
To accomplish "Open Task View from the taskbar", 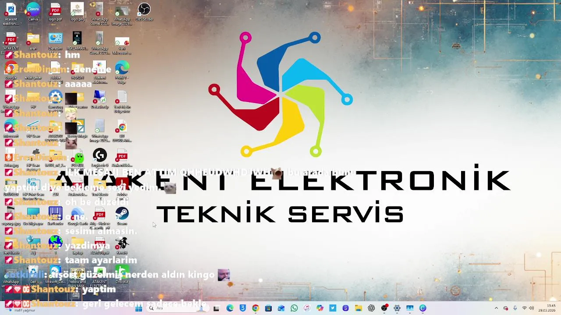I will tap(216, 308).
